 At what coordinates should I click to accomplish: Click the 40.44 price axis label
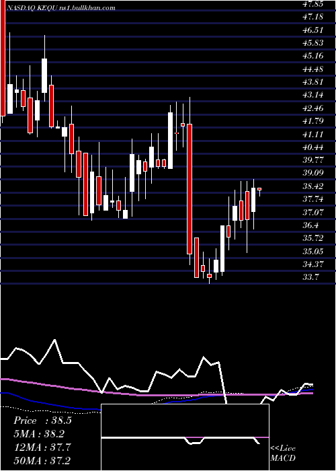click(314, 147)
